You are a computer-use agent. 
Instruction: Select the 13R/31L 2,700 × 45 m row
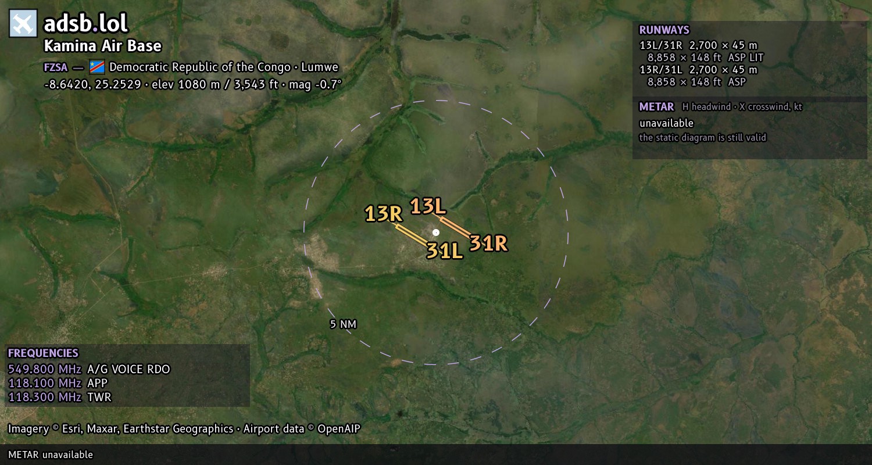tap(698, 70)
